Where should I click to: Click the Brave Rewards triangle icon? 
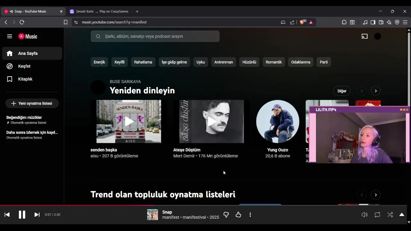coord(311,22)
